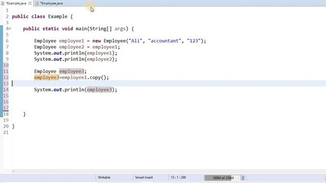Screen dimensions: 326x183
Task: Click line number 17 in the gutter
Action: (6, 108)
